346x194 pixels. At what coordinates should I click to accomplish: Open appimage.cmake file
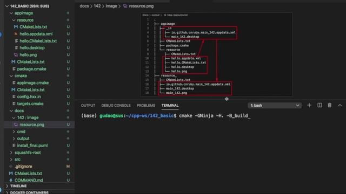point(32,82)
